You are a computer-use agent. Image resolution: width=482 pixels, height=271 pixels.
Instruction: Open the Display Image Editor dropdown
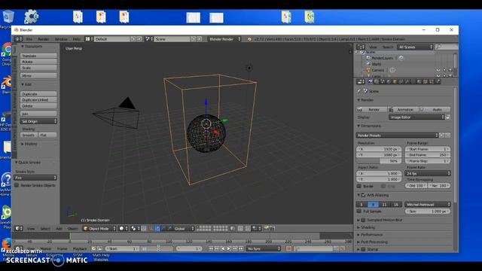[x=416, y=117]
